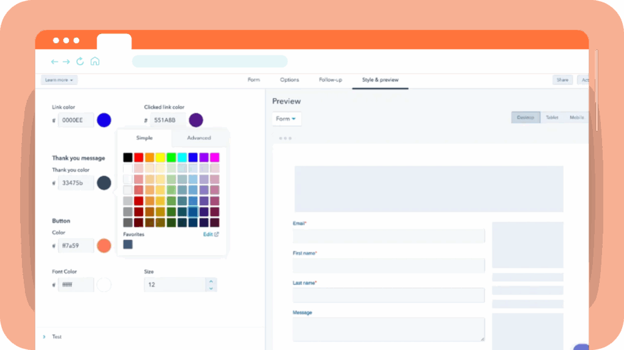The height and width of the screenshot is (350, 624).
Task: Click the Edit favorites link
Action: point(211,234)
